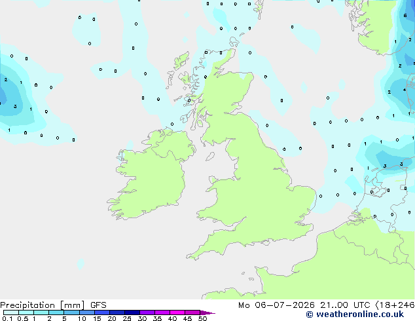Pick the 10–15 mm blue legend swatch
Image resolution: width=415 pixels, height=321 pixels.
coord(87,312)
